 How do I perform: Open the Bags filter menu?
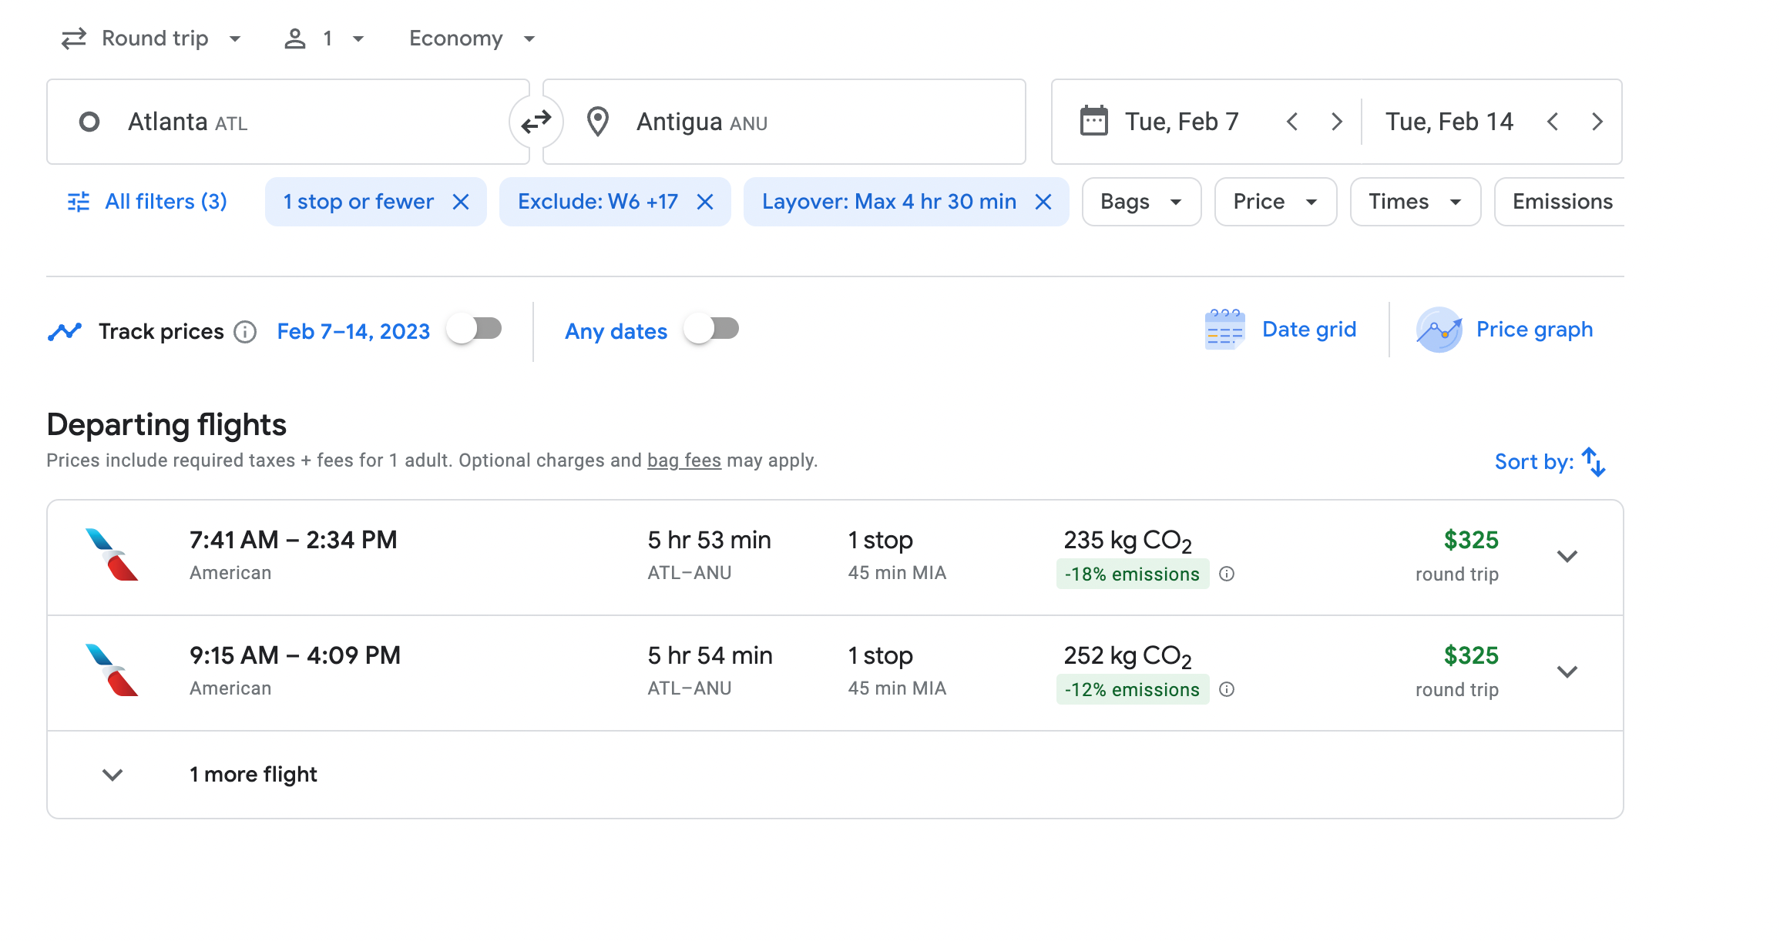tap(1140, 202)
